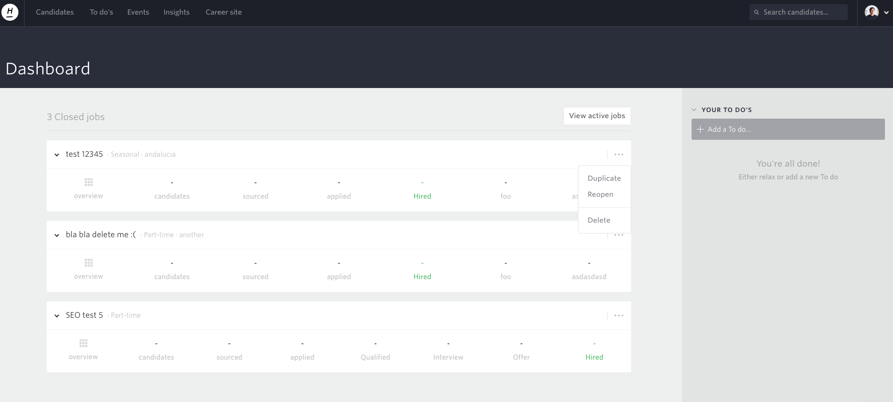The width and height of the screenshot is (893, 402).
Task: Open the test 12345 job title
Action: tap(84, 154)
